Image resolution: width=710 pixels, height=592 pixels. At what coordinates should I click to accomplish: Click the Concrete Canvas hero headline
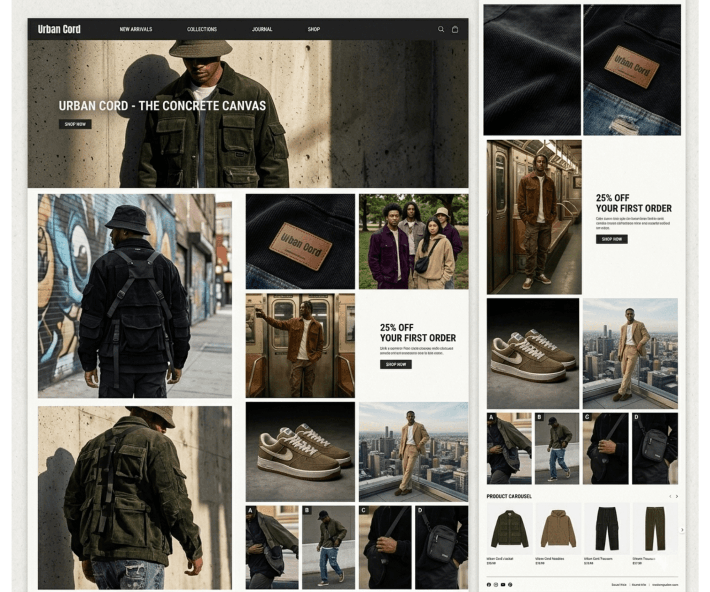[x=162, y=106]
